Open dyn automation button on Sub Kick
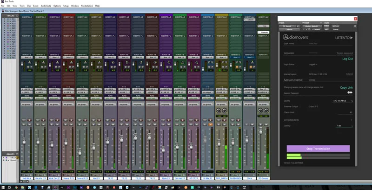This screenshot has width=372, height=190. [27, 175]
